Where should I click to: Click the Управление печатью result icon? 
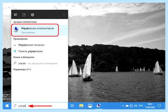[15, 45]
